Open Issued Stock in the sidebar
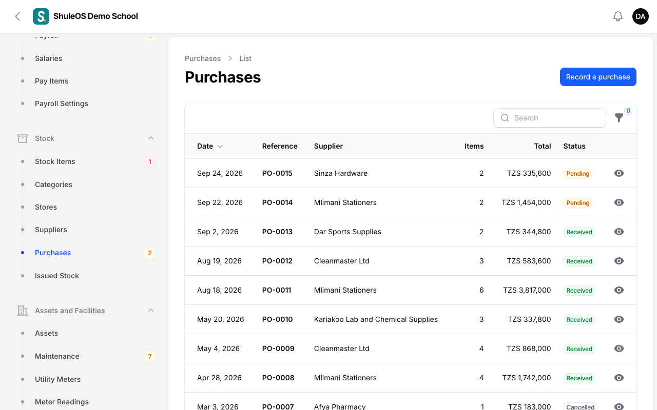The height and width of the screenshot is (410, 657). pyautogui.click(x=57, y=276)
